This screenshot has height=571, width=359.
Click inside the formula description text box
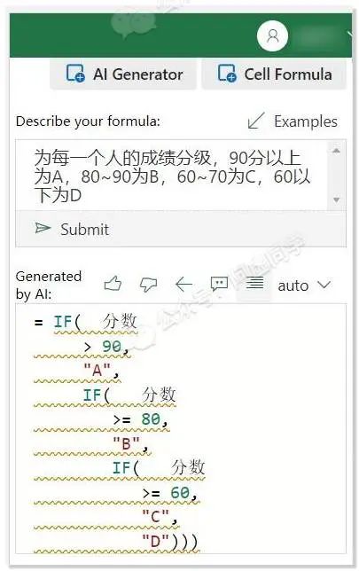[x=171, y=176]
